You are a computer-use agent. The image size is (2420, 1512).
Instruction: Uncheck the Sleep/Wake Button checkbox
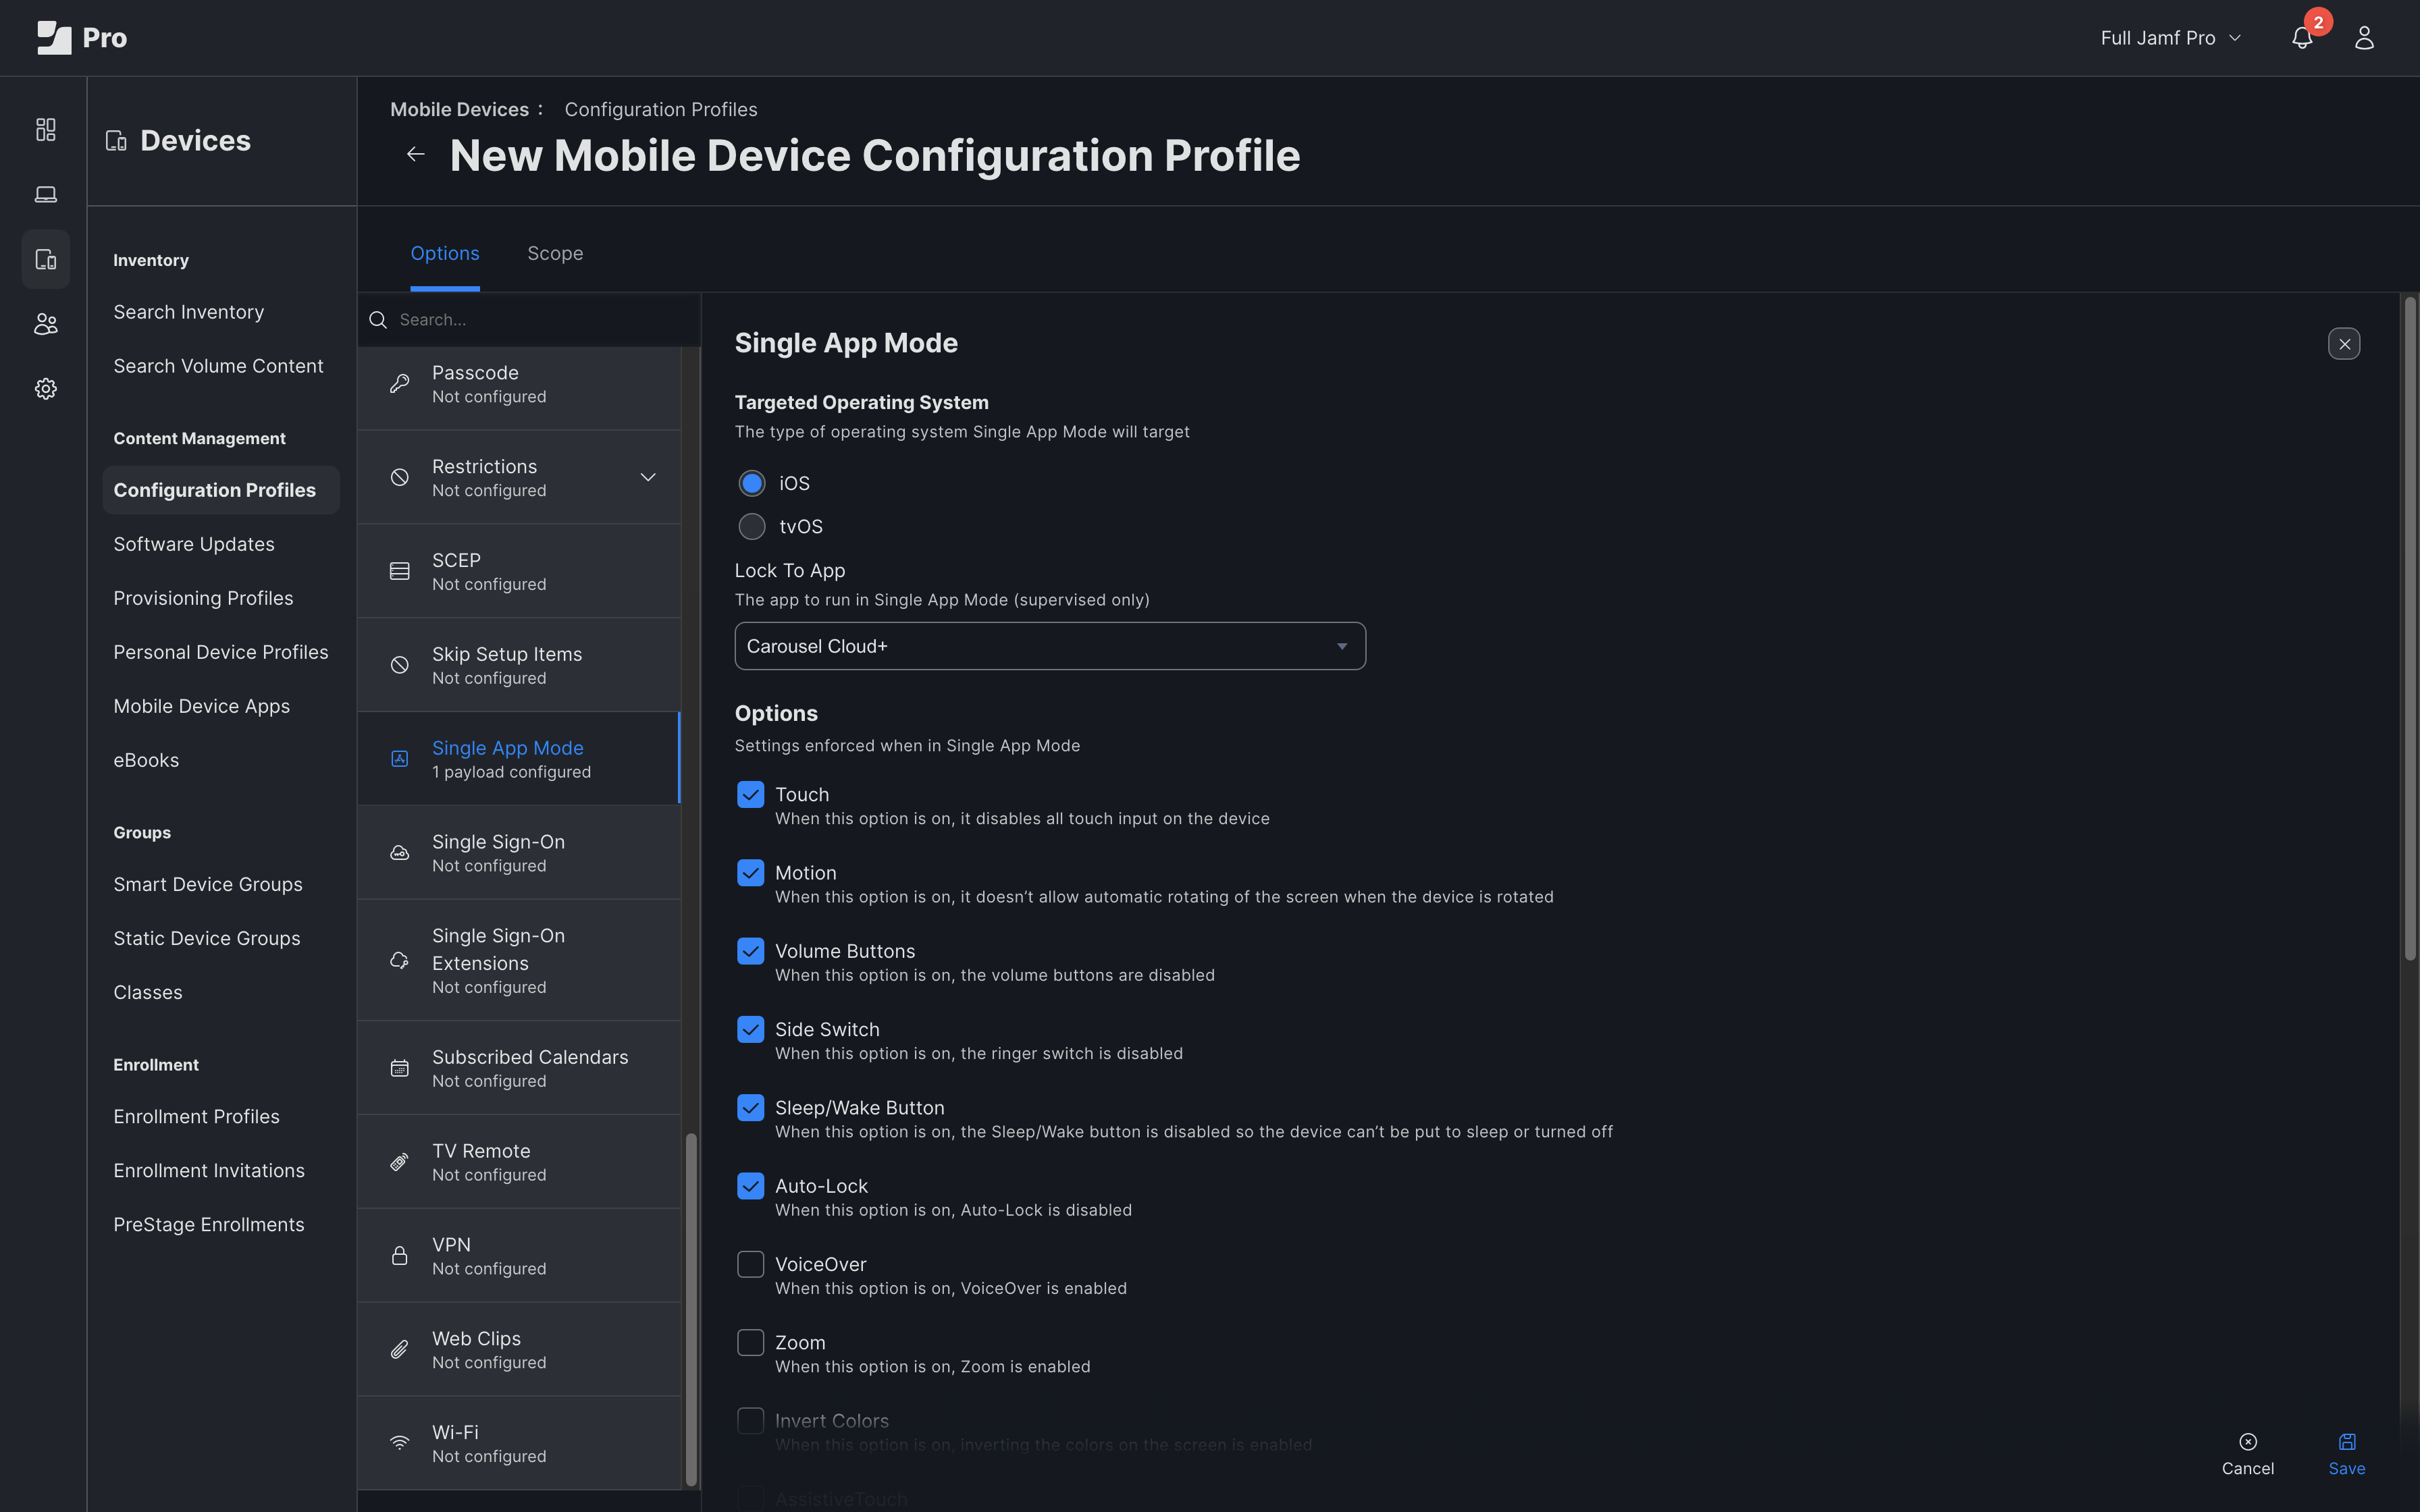(750, 1107)
